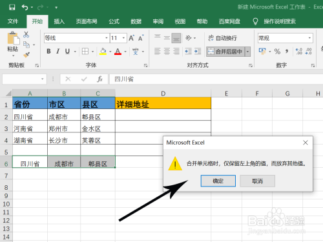Open the font size 11 dropdown

click(123, 38)
